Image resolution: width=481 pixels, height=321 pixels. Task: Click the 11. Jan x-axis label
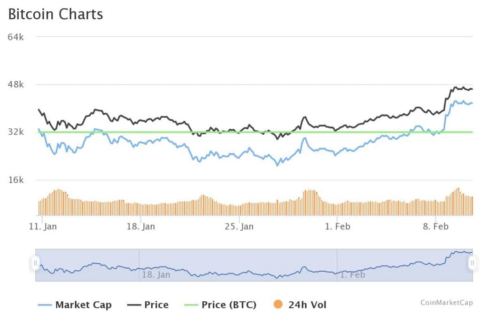(43, 227)
